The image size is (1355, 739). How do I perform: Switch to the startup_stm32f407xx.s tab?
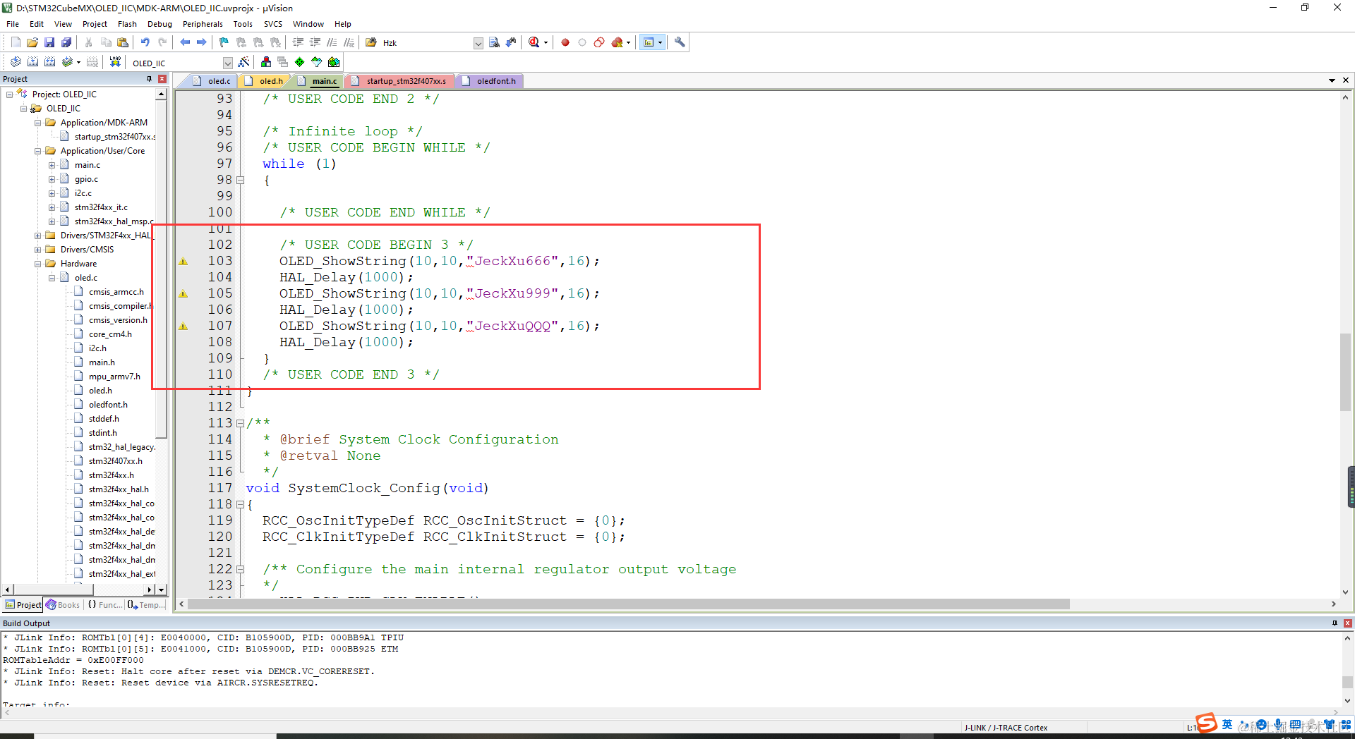pyautogui.click(x=400, y=81)
